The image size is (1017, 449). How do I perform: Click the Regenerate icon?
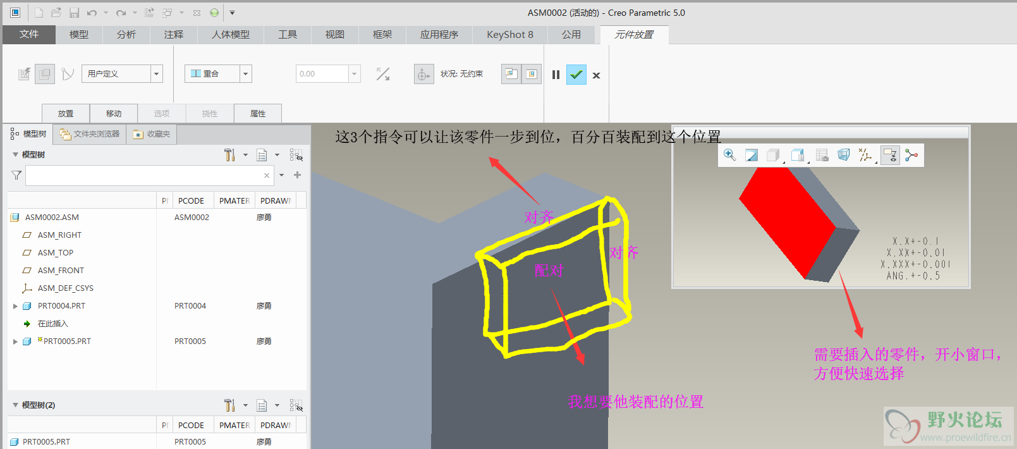point(149,13)
